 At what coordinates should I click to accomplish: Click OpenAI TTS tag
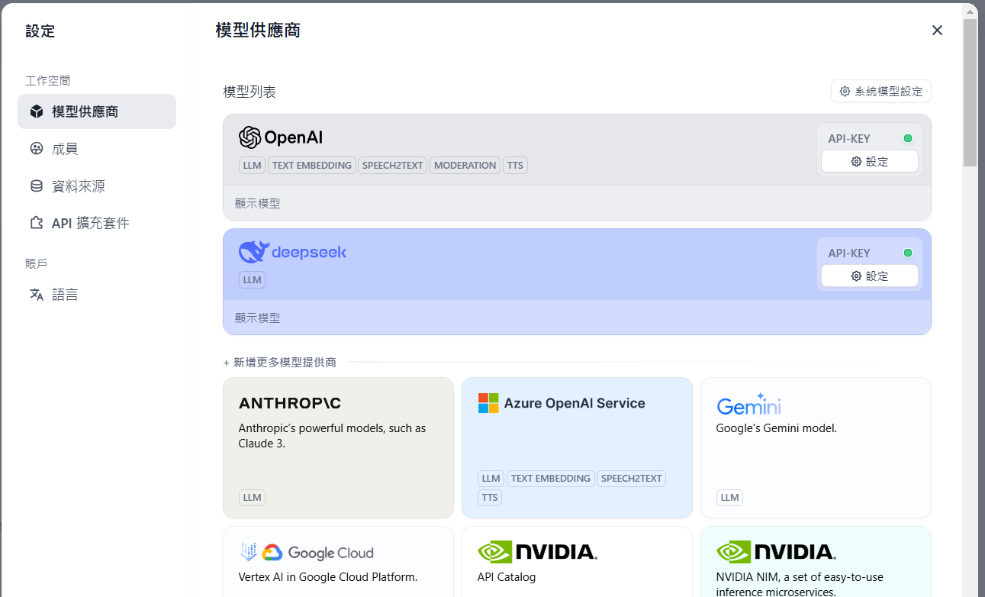[x=515, y=165]
